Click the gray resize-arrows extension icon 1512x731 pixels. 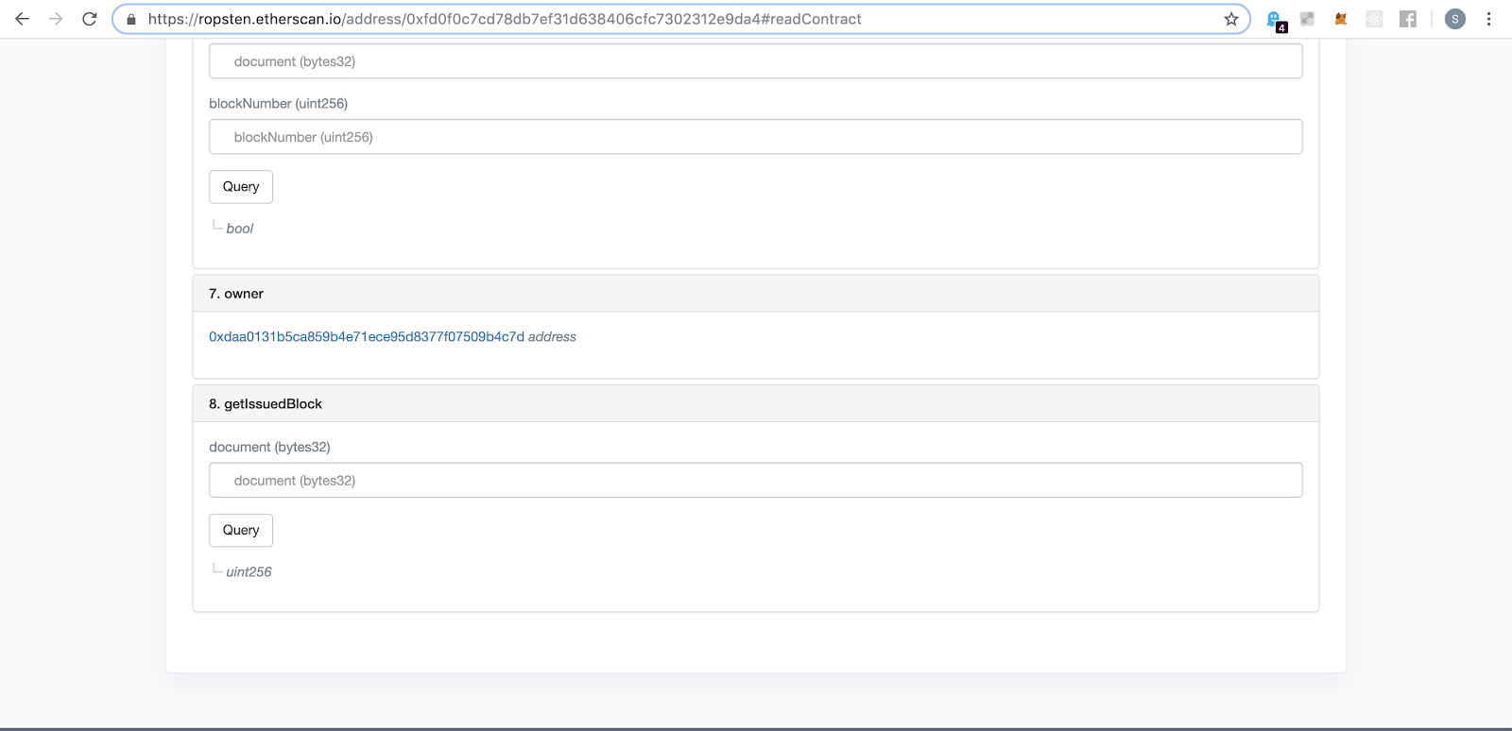click(1307, 19)
